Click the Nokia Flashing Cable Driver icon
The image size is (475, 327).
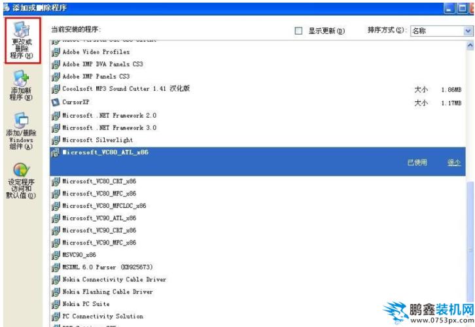click(56, 292)
